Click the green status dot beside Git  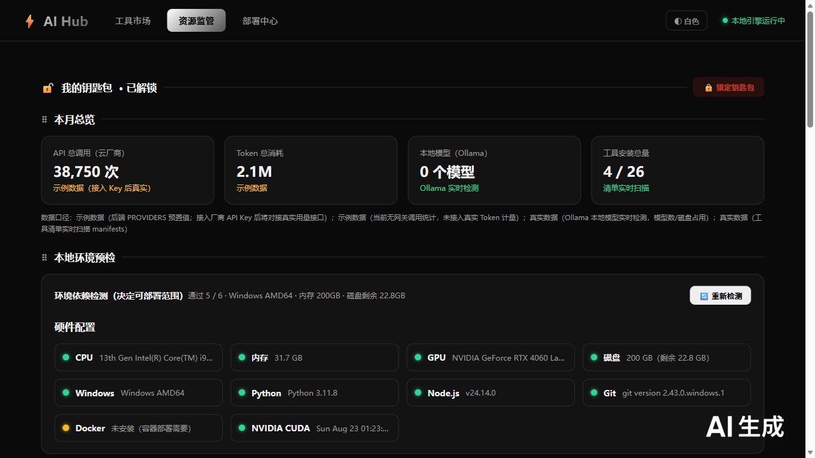coord(593,392)
